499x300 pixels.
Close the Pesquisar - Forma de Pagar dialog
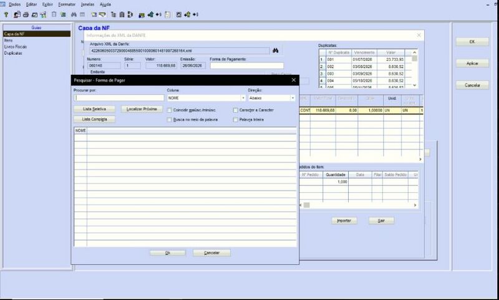tap(293, 80)
